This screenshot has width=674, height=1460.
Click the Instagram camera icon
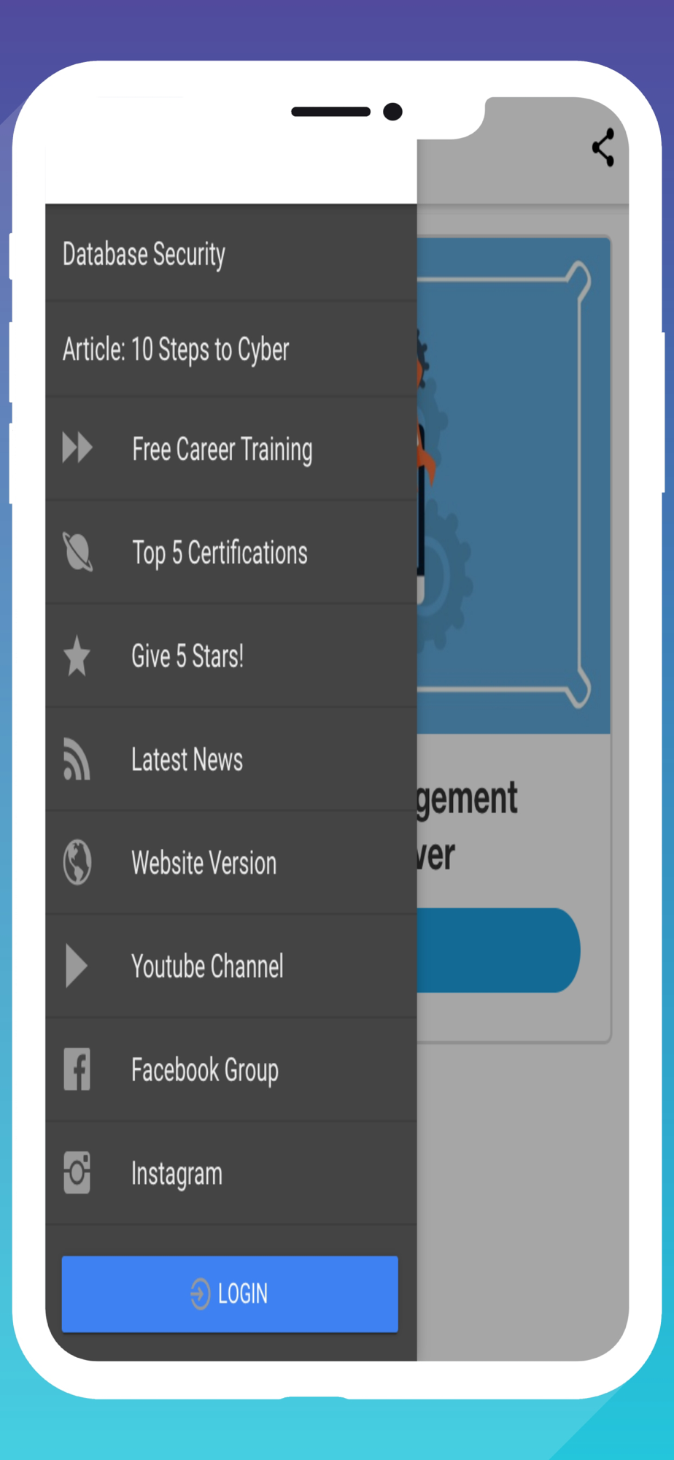click(77, 1172)
